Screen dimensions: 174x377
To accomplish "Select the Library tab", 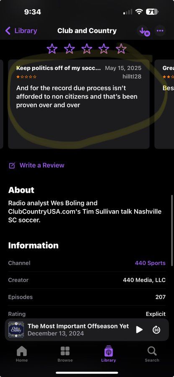I will pyautogui.click(x=108, y=354).
